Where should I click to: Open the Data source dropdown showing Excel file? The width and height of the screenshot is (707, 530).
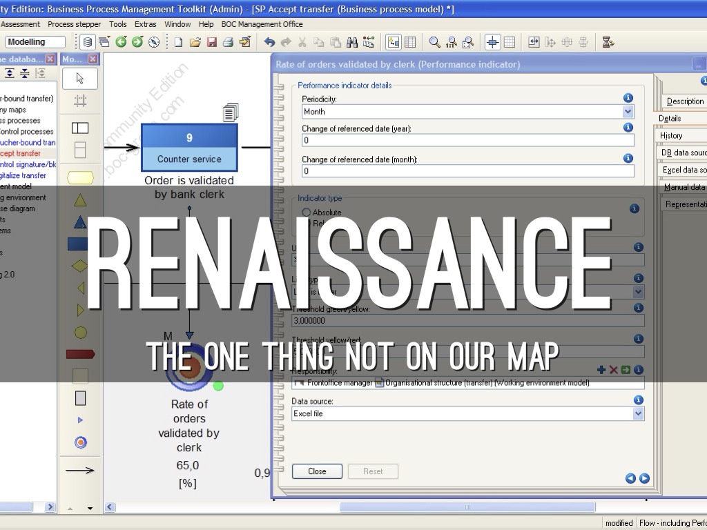[638, 413]
